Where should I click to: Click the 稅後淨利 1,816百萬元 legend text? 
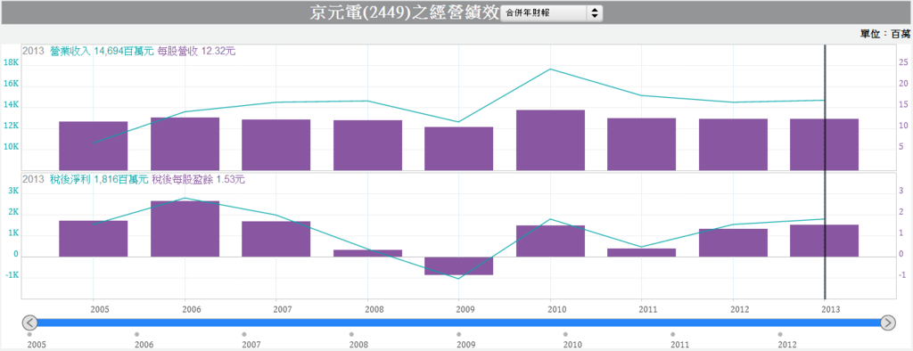coord(99,179)
